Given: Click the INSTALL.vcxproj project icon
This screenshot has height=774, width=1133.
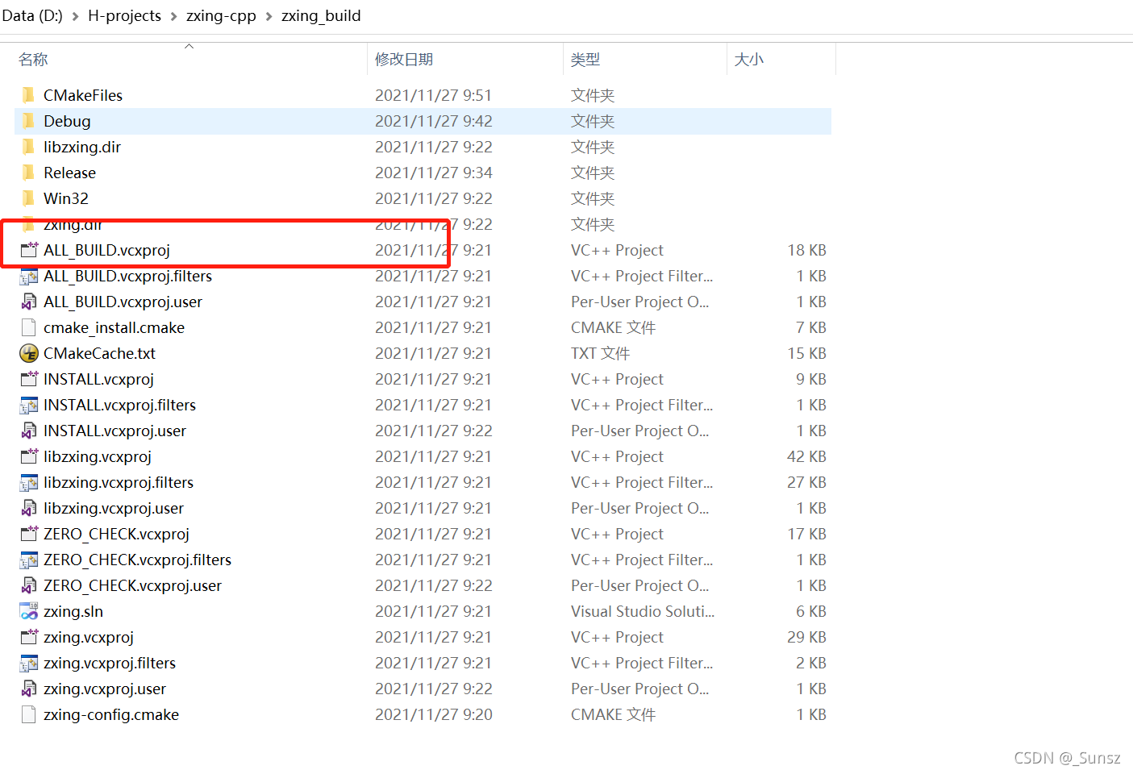Looking at the screenshot, I should click(x=29, y=379).
